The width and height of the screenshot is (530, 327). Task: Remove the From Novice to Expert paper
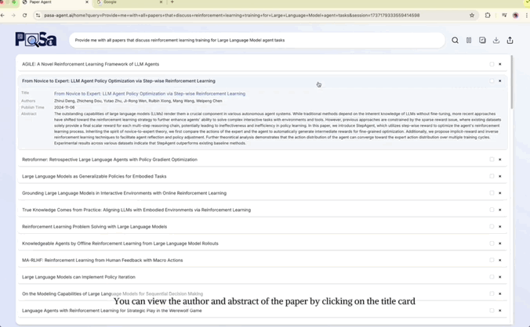pos(500,81)
